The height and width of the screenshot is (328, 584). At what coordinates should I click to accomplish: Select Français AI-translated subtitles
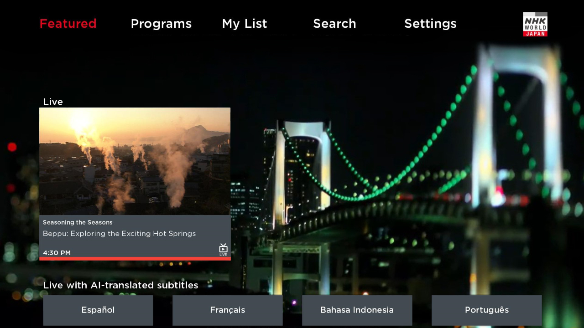(x=227, y=310)
